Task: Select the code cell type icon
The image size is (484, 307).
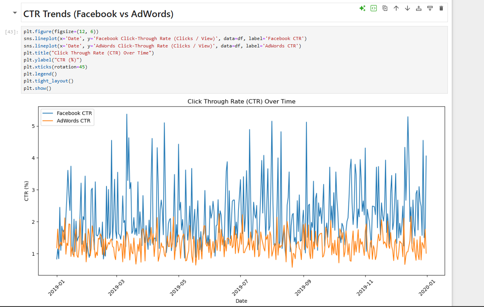Action: tap(373, 8)
